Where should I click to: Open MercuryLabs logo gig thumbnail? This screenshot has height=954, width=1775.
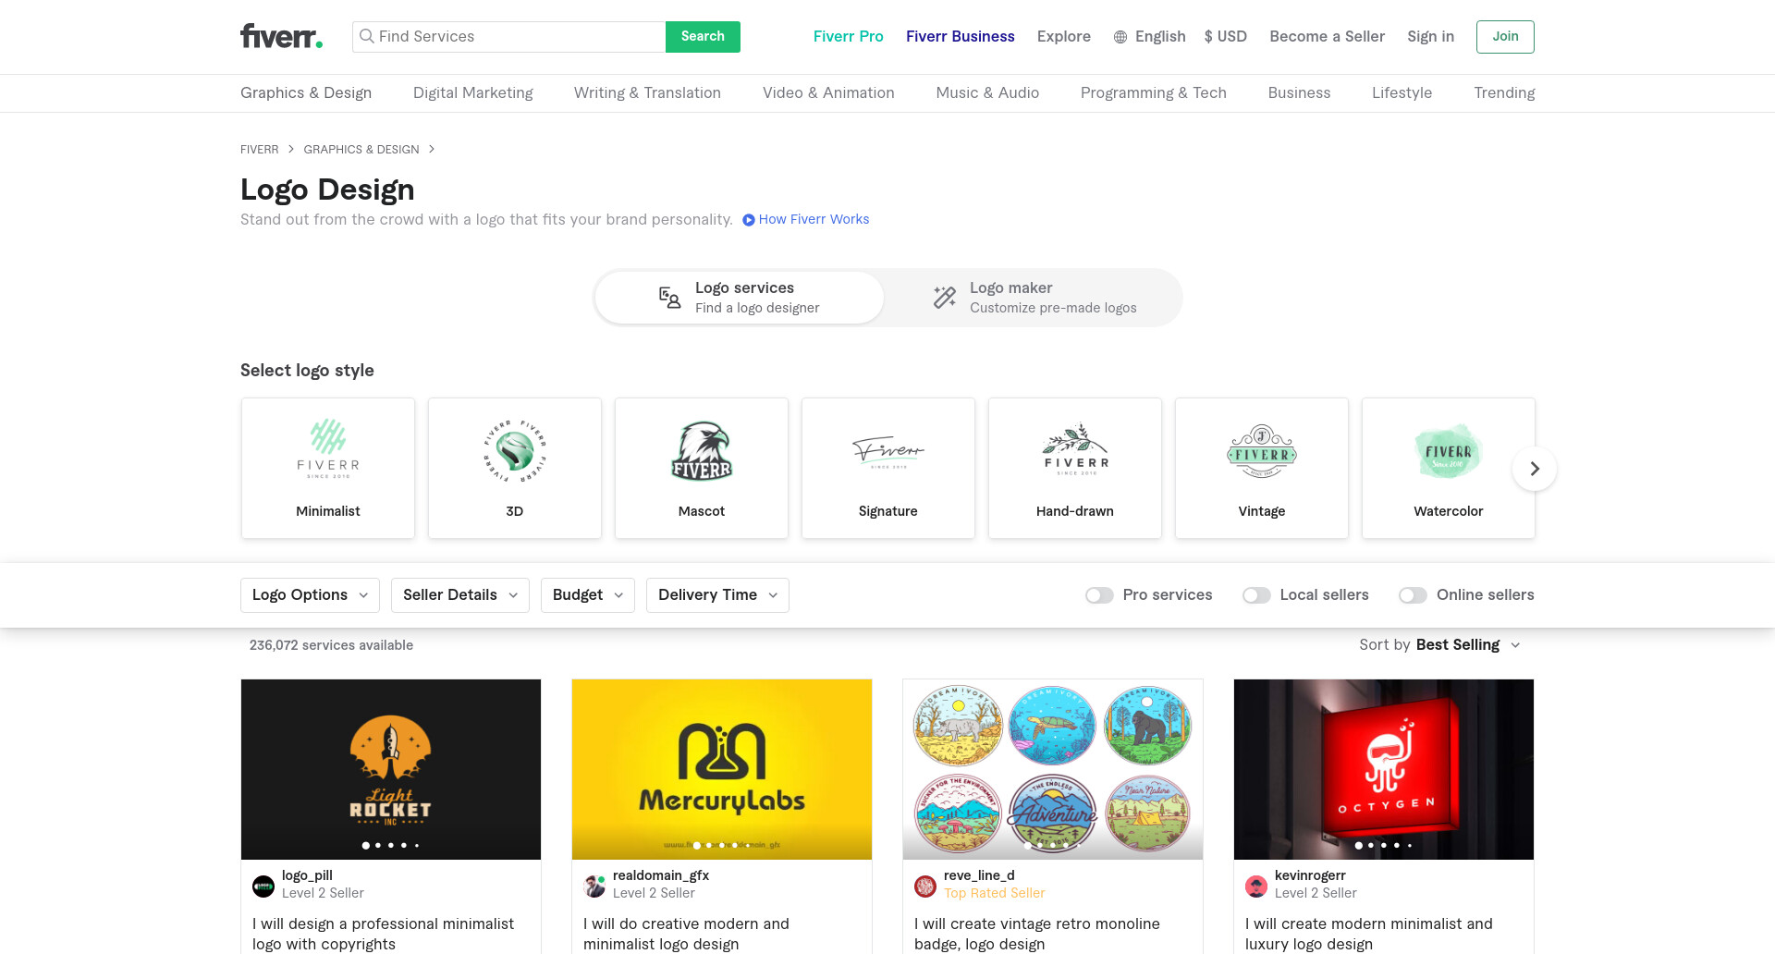pos(722,769)
